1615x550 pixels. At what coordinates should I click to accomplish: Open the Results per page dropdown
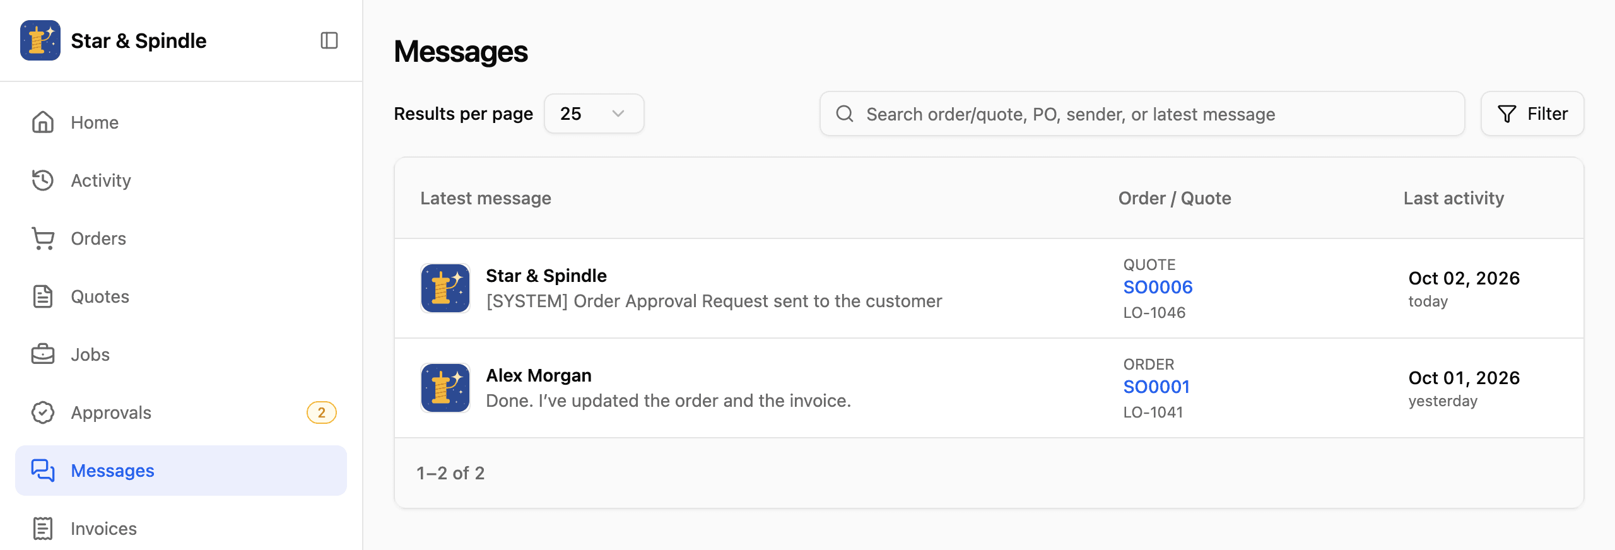point(594,114)
